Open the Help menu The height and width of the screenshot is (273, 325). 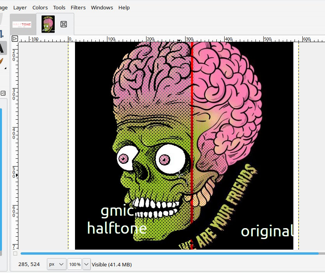[x=124, y=7]
